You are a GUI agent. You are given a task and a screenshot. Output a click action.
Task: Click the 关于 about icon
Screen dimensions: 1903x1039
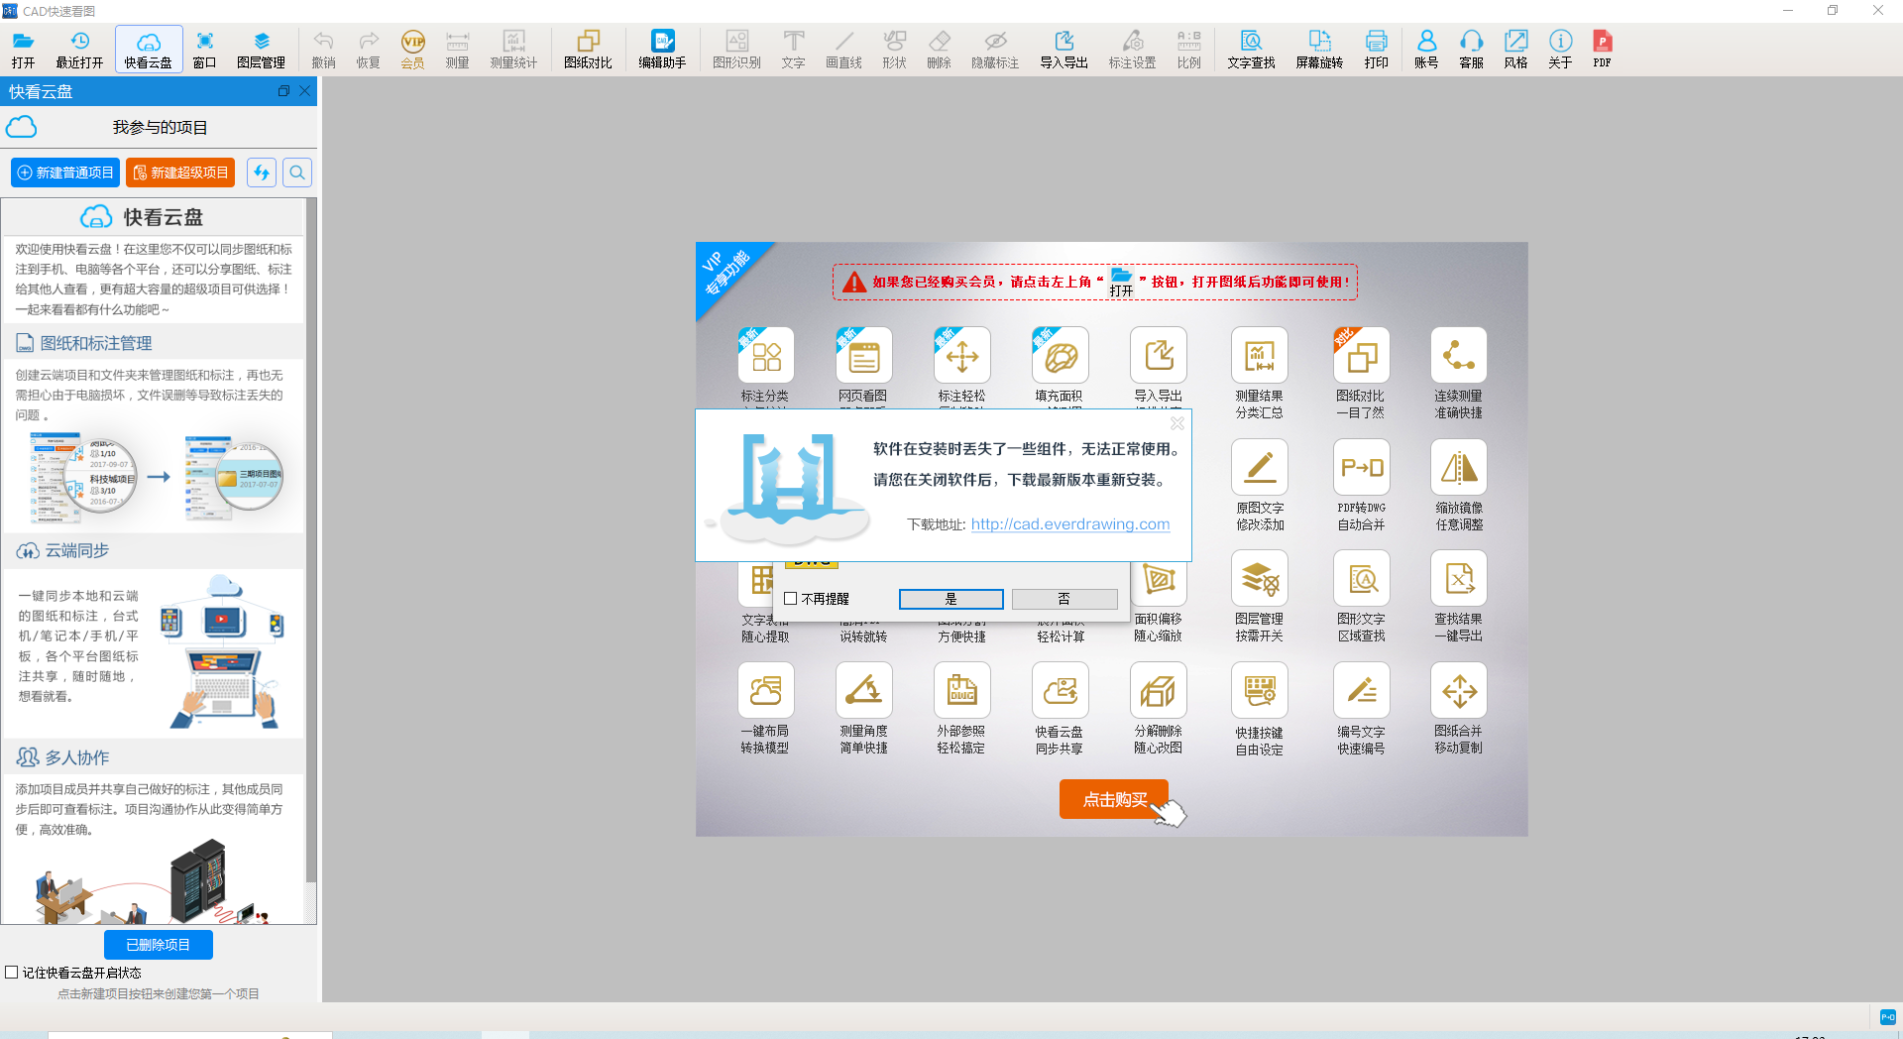[1560, 50]
